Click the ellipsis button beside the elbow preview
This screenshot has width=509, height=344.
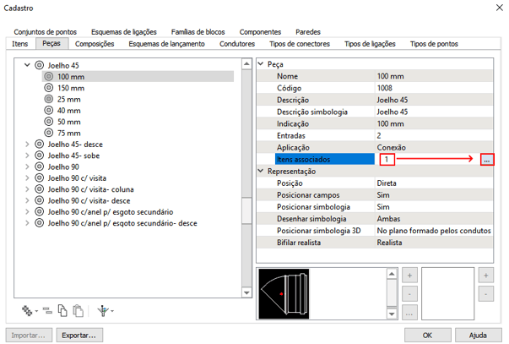[x=409, y=313]
